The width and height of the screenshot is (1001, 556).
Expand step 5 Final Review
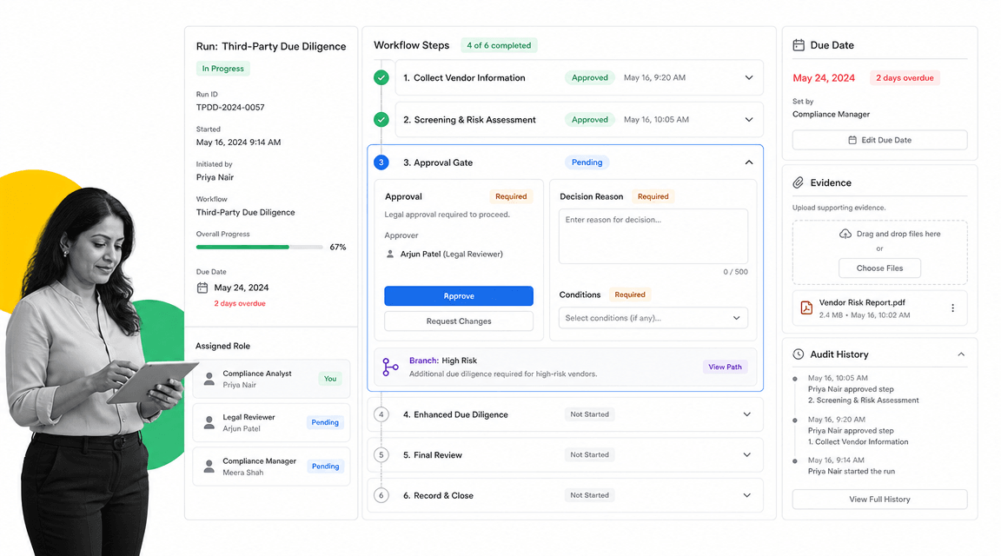point(747,455)
